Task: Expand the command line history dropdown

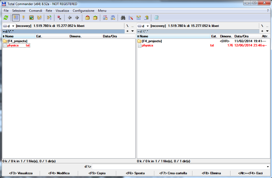Action: (268, 166)
